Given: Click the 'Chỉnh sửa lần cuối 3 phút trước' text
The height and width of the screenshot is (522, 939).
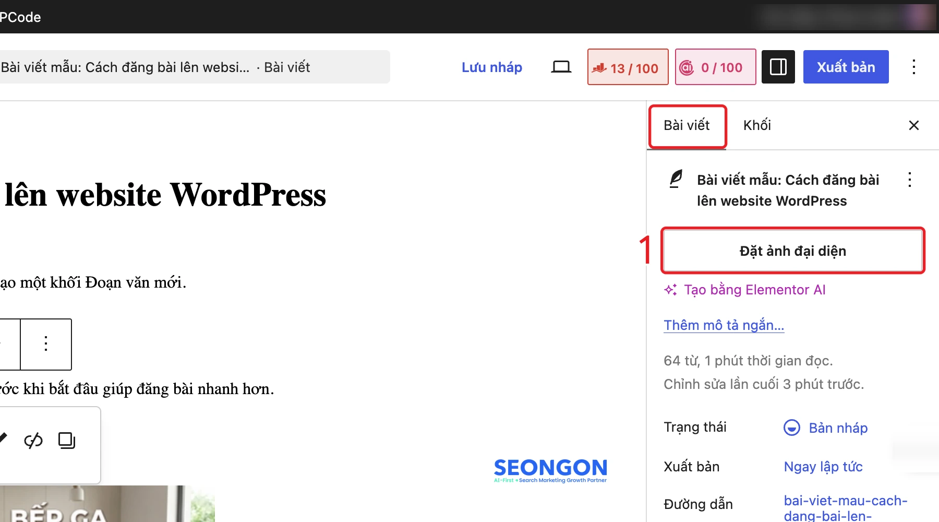Looking at the screenshot, I should [x=764, y=384].
